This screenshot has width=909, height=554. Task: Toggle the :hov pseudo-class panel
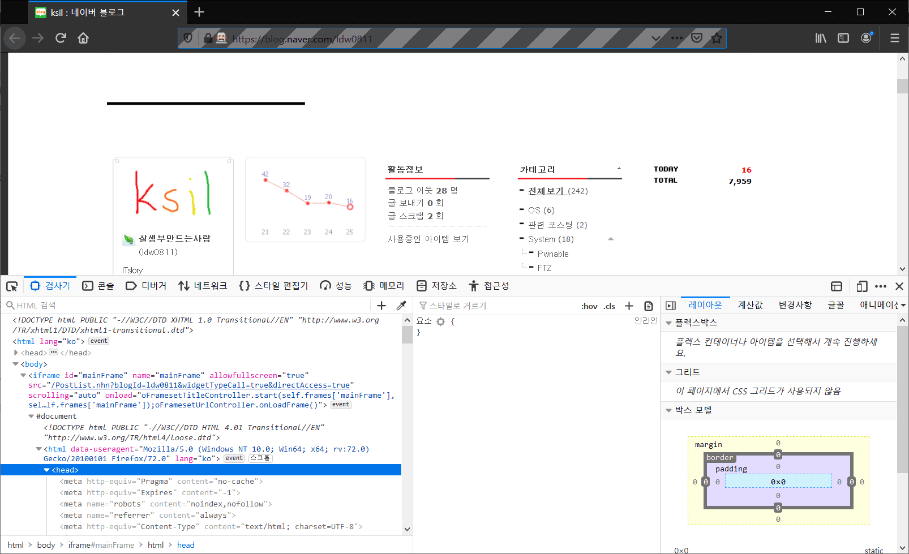(x=589, y=306)
